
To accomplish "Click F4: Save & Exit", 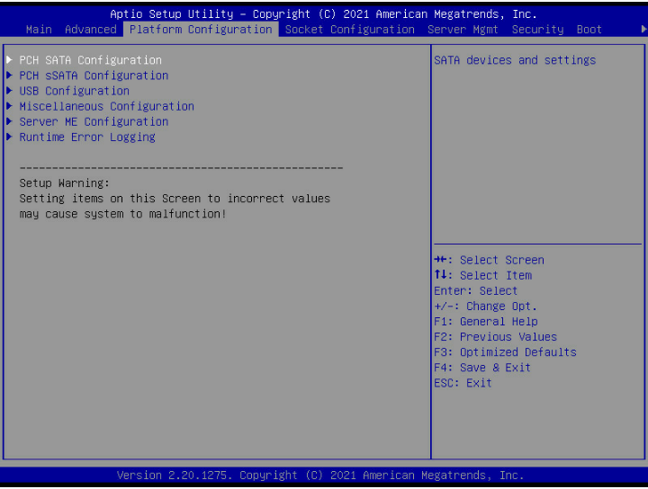I will click(482, 367).
